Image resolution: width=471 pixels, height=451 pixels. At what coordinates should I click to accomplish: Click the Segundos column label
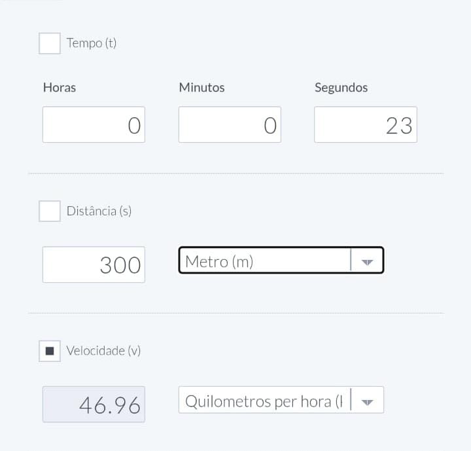(341, 88)
